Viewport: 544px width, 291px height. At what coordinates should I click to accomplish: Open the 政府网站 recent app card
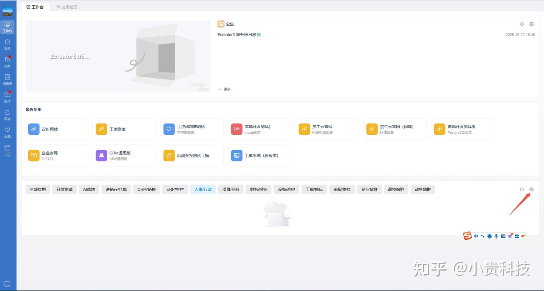pyautogui.click(x=57, y=129)
